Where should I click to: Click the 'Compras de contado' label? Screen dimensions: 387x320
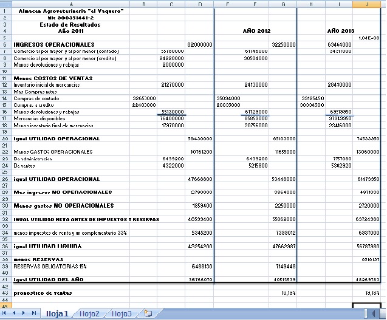[36, 98]
